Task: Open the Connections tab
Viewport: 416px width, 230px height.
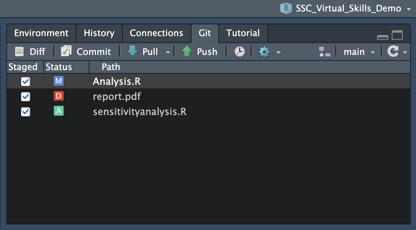Action: 156,33
